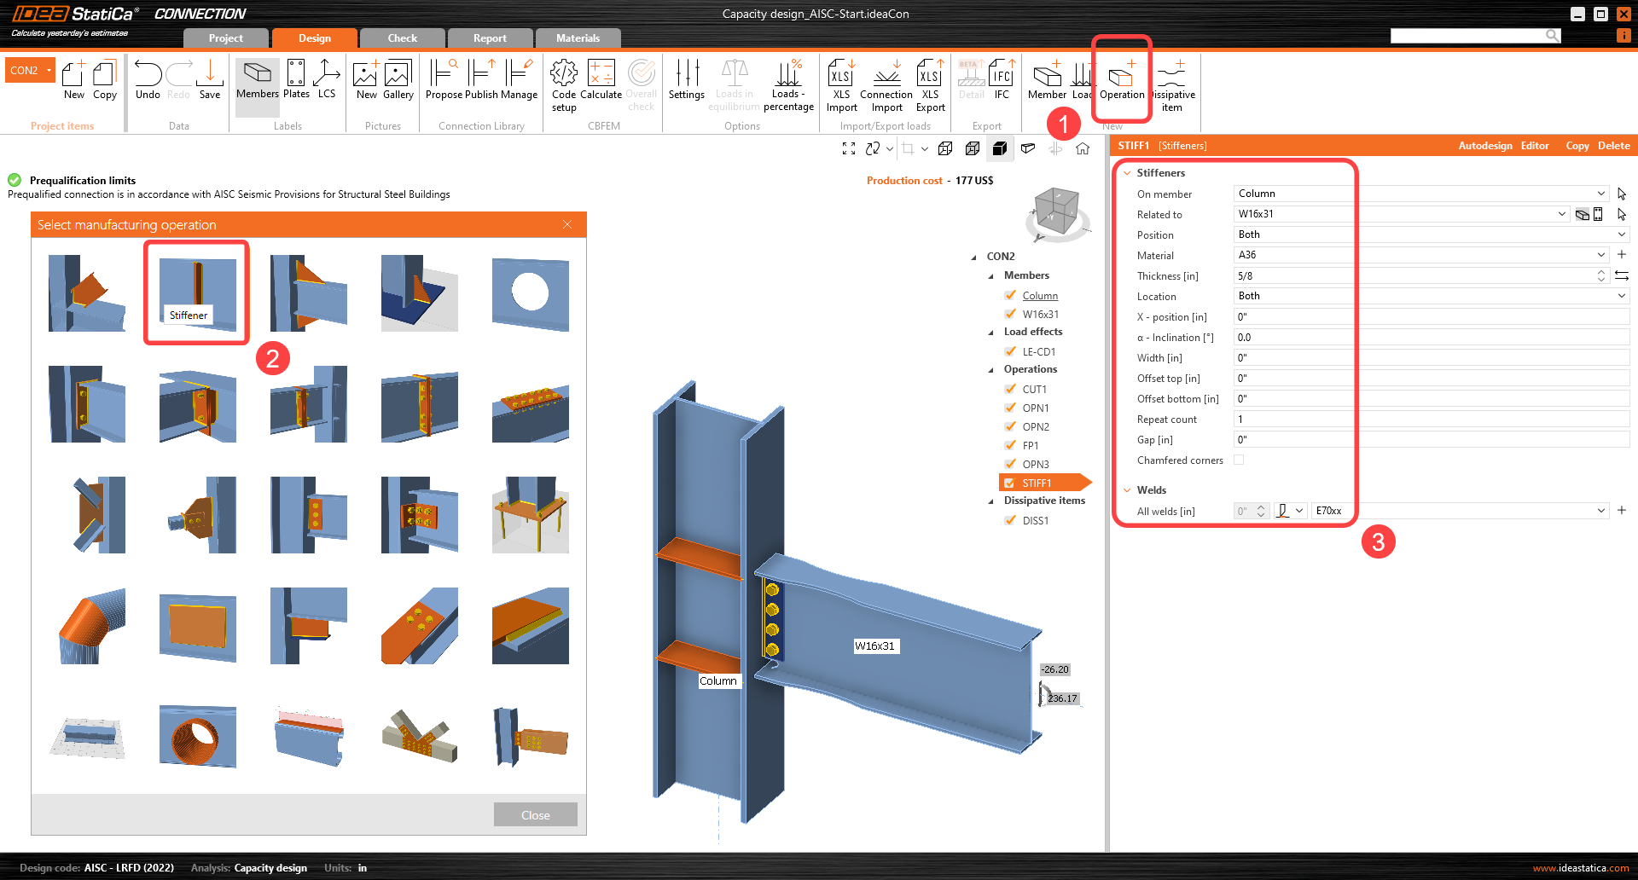Select the Stiffener operation thumbnail
Viewport: 1638px width, 880px height.
[x=197, y=292]
